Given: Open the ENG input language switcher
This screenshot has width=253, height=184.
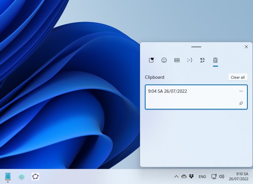Looking at the screenshot, I should 202,176.
